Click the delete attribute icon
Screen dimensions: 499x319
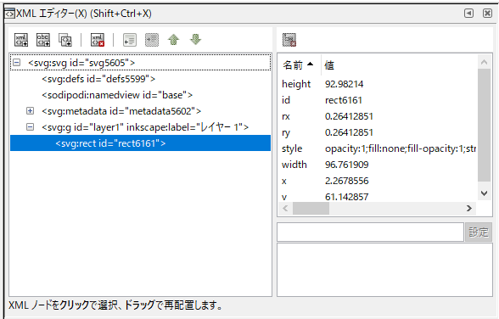(289, 40)
